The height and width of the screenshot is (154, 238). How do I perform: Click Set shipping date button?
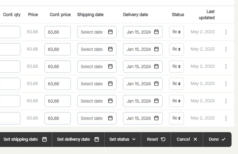coord(25,139)
